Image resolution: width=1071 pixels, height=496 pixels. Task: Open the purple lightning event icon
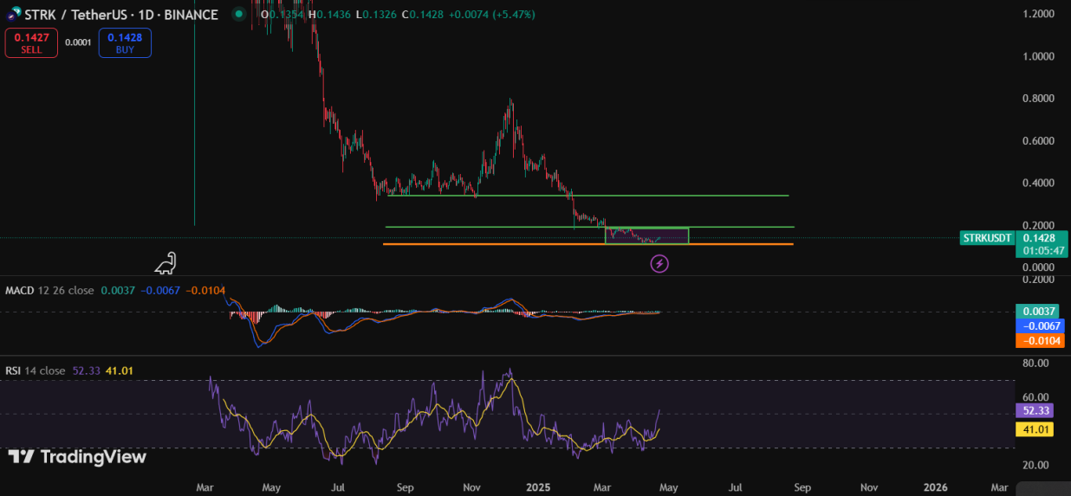coord(659,263)
